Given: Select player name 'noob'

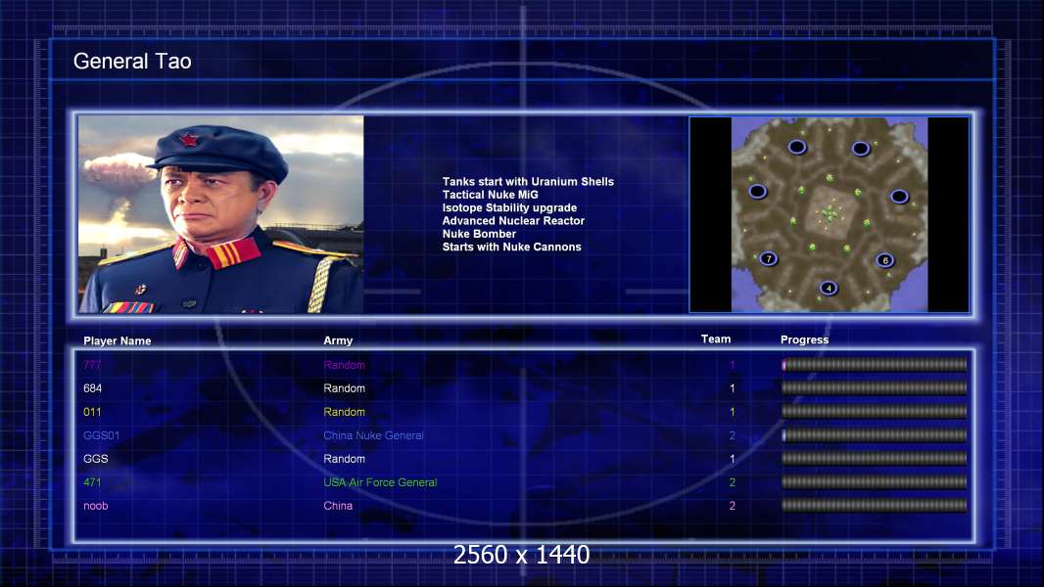Looking at the screenshot, I should (x=96, y=506).
